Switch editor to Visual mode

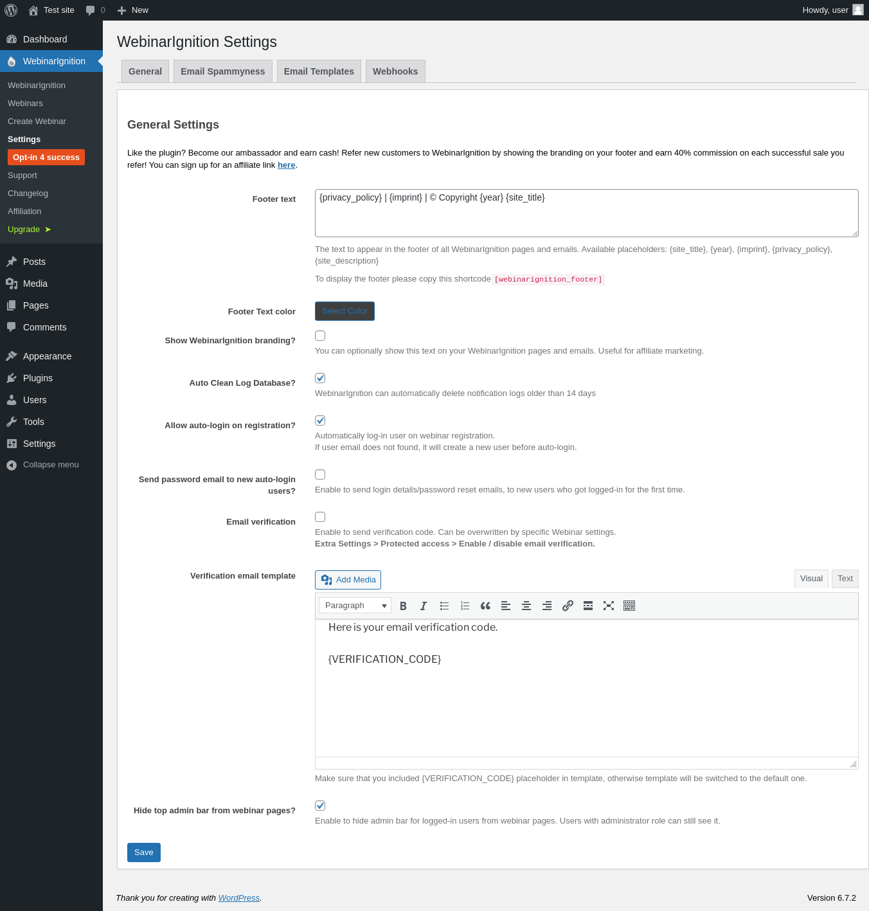coord(811,579)
